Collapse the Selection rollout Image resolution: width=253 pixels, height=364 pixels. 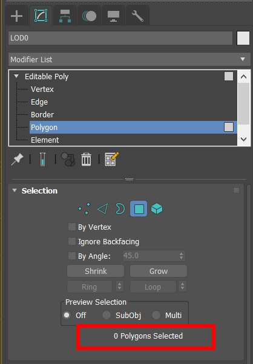point(15,190)
